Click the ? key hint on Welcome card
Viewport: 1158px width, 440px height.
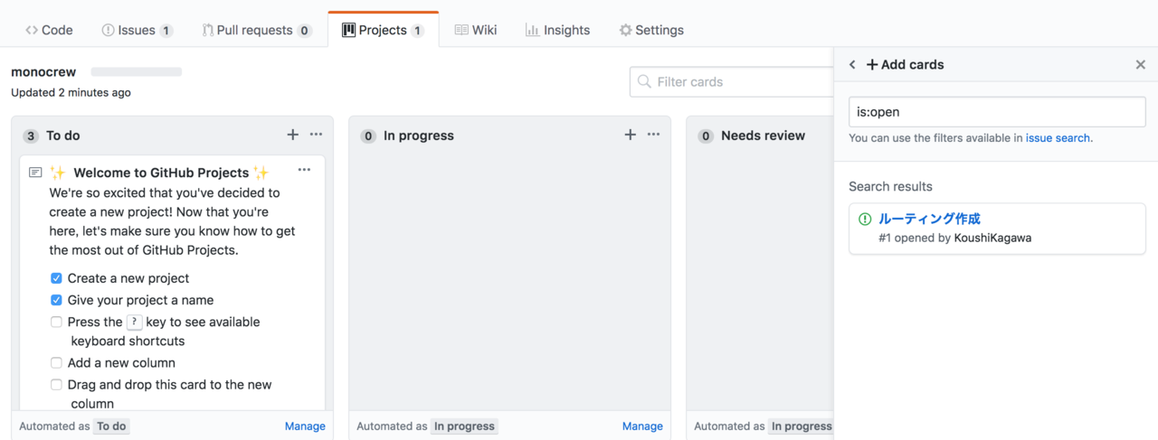(134, 323)
